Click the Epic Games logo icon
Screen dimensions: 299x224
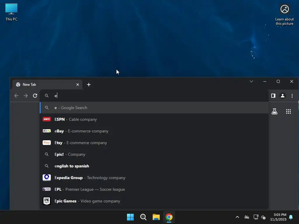pos(46,201)
